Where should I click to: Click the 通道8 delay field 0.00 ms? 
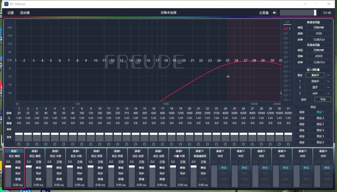[x=162, y=185]
